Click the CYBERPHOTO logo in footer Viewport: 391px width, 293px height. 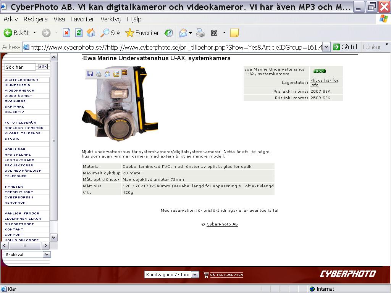pos(348,274)
